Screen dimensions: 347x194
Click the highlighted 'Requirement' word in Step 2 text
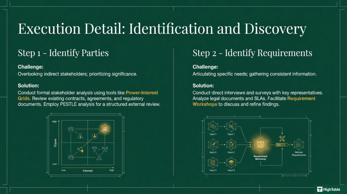[301, 98]
